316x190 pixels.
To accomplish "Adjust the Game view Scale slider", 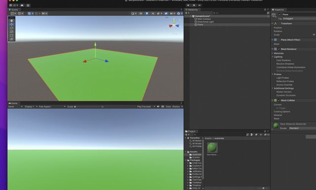I will coord(87,106).
